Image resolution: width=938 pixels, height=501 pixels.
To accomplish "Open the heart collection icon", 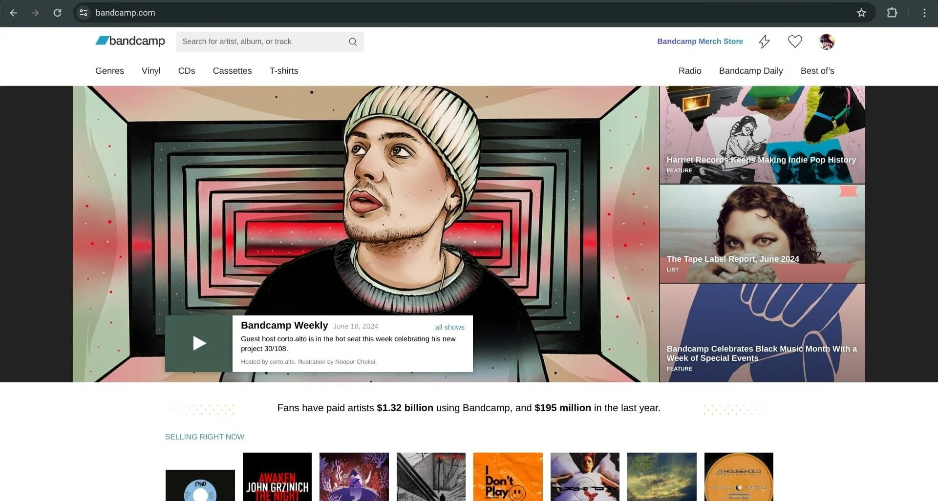I will [x=795, y=42].
